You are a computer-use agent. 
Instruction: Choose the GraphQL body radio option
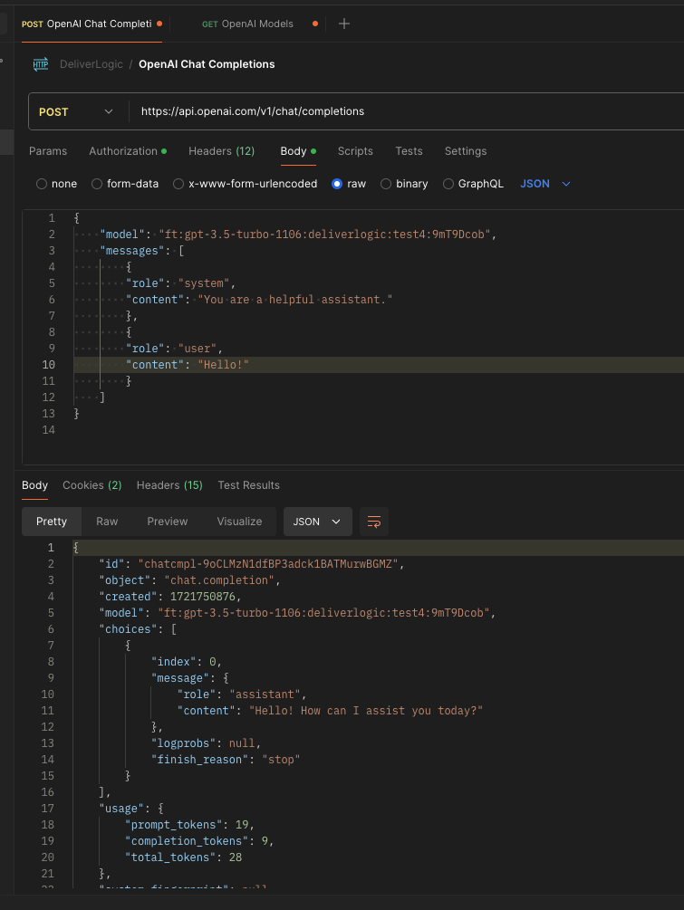pos(448,184)
